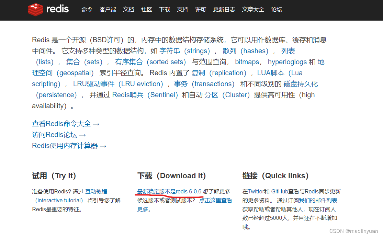Open the 磁盘持久化 (persistence) link

click(x=301, y=84)
